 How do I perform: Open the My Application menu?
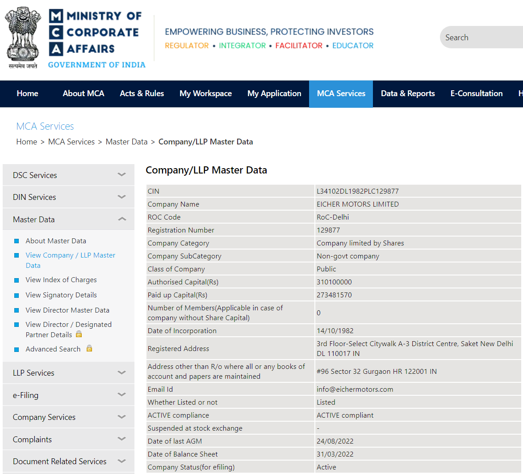coord(274,93)
